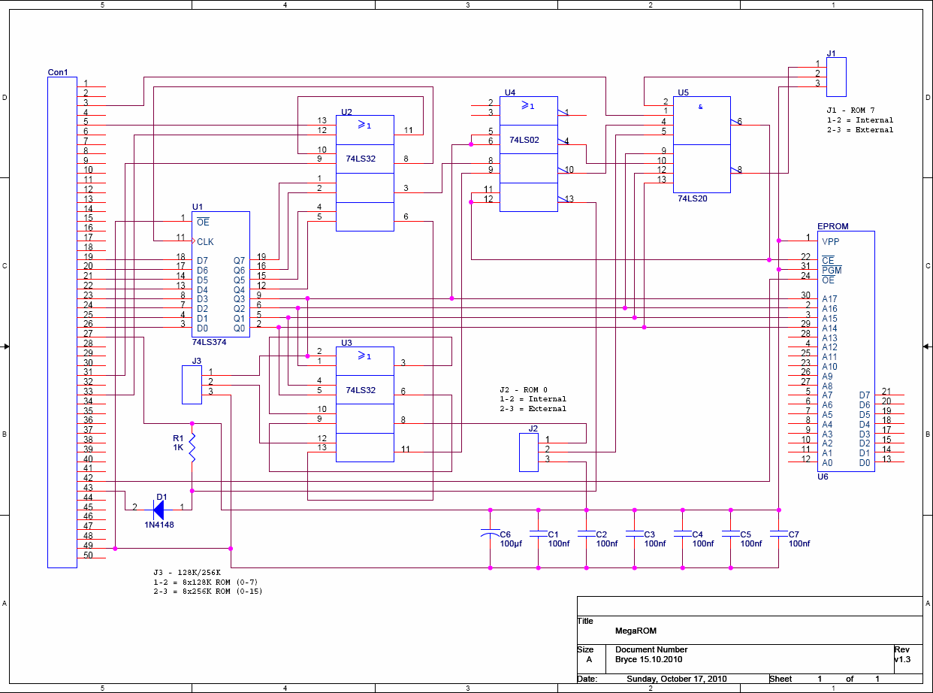Image resolution: width=933 pixels, height=693 pixels.
Task: Select the J1 jumper header symbol
Action: click(836, 77)
